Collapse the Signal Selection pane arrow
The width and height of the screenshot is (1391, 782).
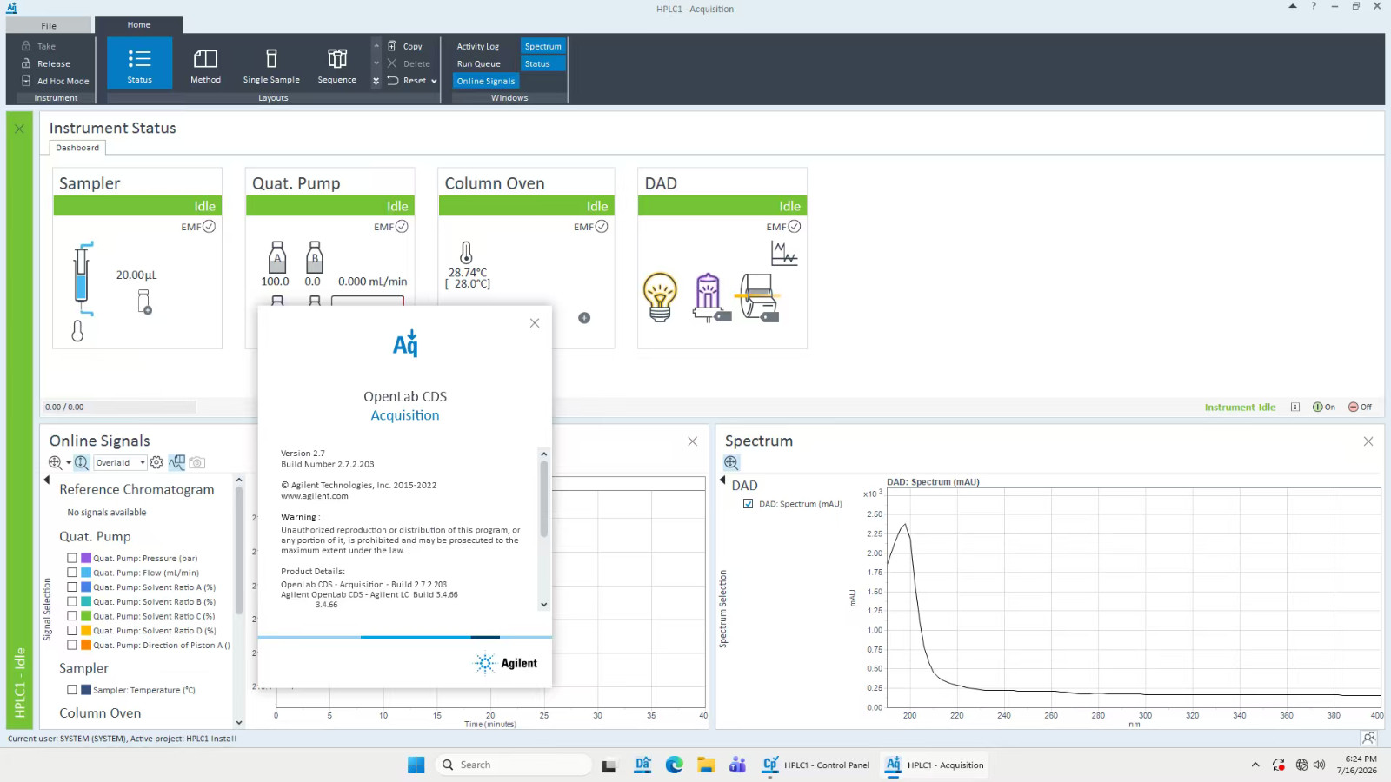pyautogui.click(x=47, y=480)
